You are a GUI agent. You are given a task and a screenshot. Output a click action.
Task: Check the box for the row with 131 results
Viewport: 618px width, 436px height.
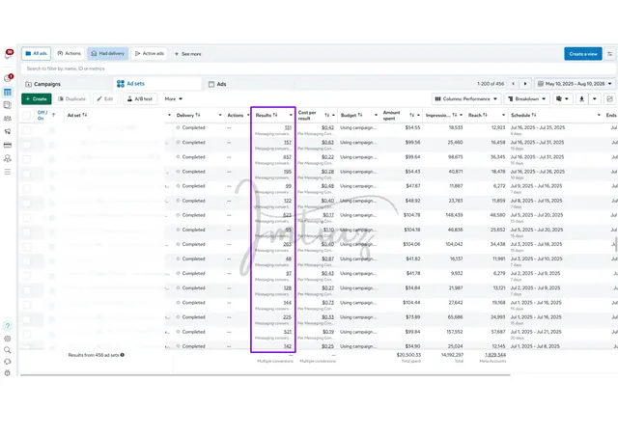[26, 130]
